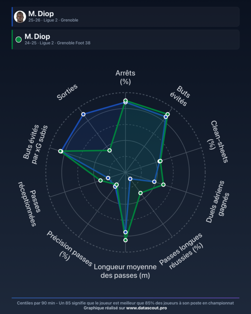This screenshot has height=314, width=251.
Task: Click the Sorties axis label
Action: pos(67,92)
